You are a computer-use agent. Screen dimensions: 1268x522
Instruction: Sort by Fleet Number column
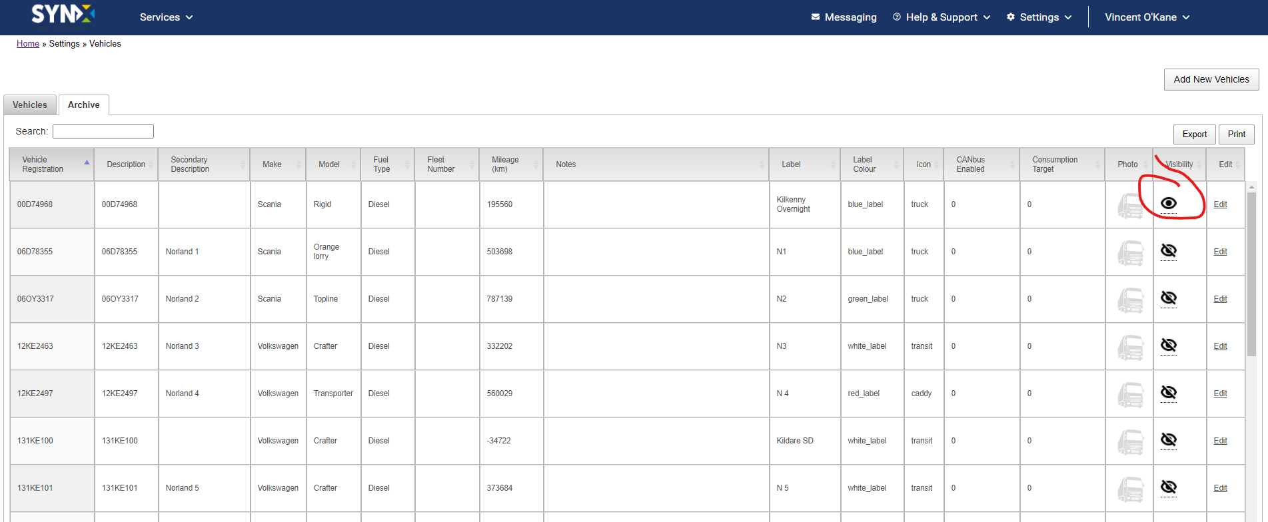tap(446, 164)
